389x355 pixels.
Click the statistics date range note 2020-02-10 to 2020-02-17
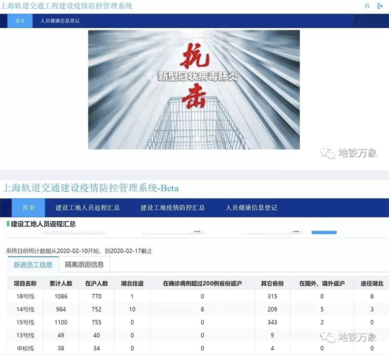point(79,251)
